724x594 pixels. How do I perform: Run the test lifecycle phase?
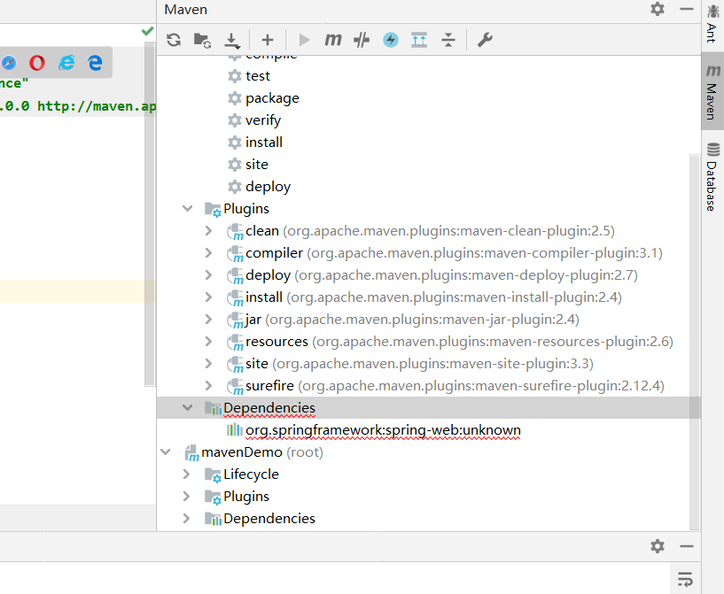pos(258,76)
